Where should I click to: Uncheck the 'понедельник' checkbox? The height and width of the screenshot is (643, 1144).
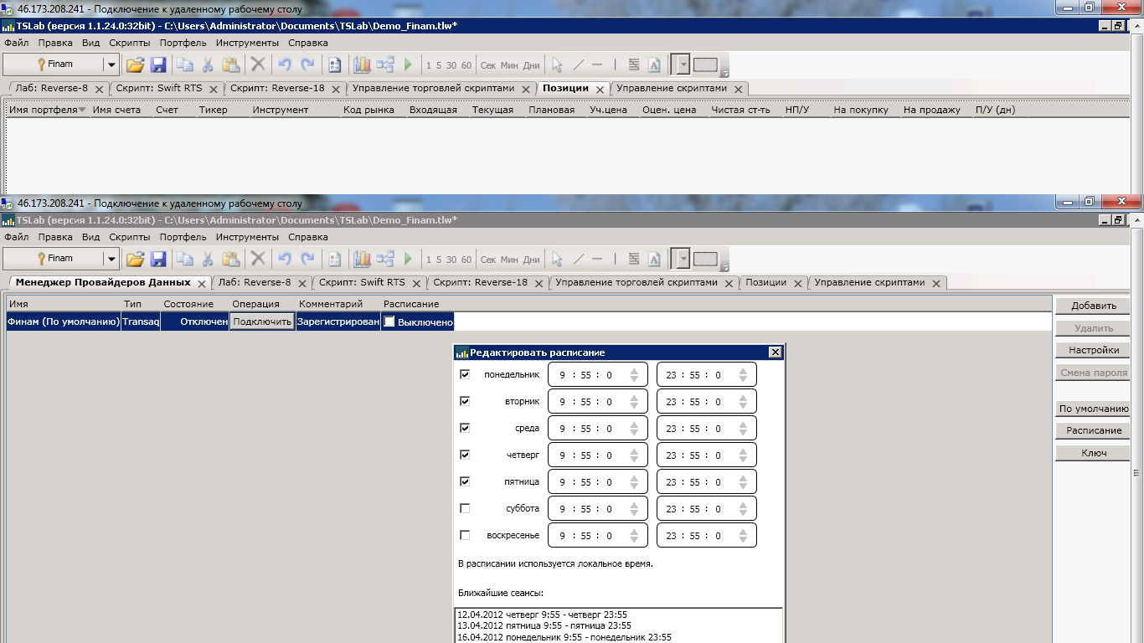[465, 374]
